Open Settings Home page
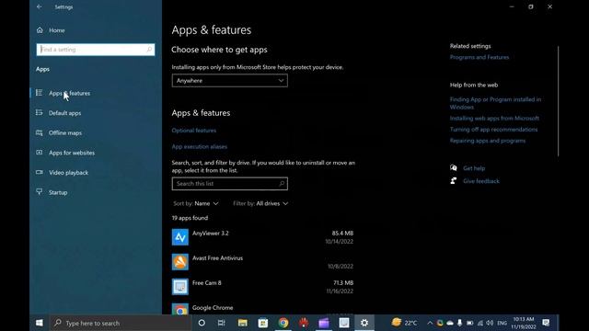The image size is (589, 331). pos(57,30)
